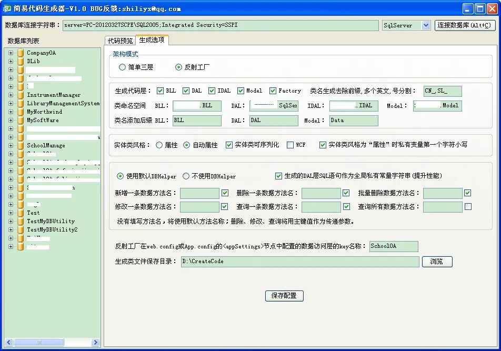Click the TestMyDBUtility database icon
This screenshot has height=351, width=501.
pos(21,221)
